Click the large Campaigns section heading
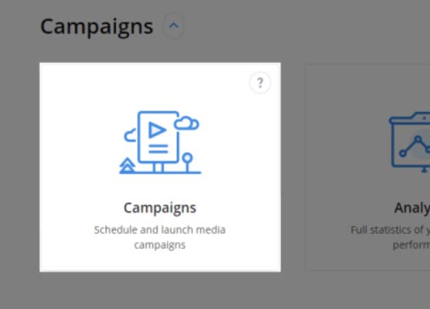430x309 pixels. click(x=97, y=26)
